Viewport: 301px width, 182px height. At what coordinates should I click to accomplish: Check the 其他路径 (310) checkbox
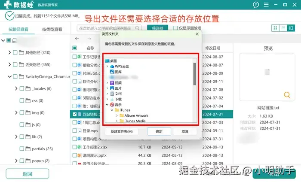point(15,52)
